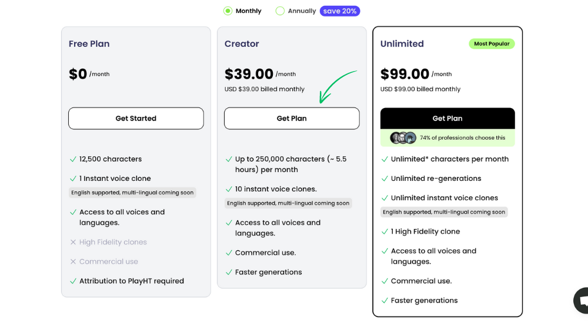This screenshot has height=323, width=588.
Task: Click Creator's English supported multi-lingual note
Action: click(x=288, y=203)
